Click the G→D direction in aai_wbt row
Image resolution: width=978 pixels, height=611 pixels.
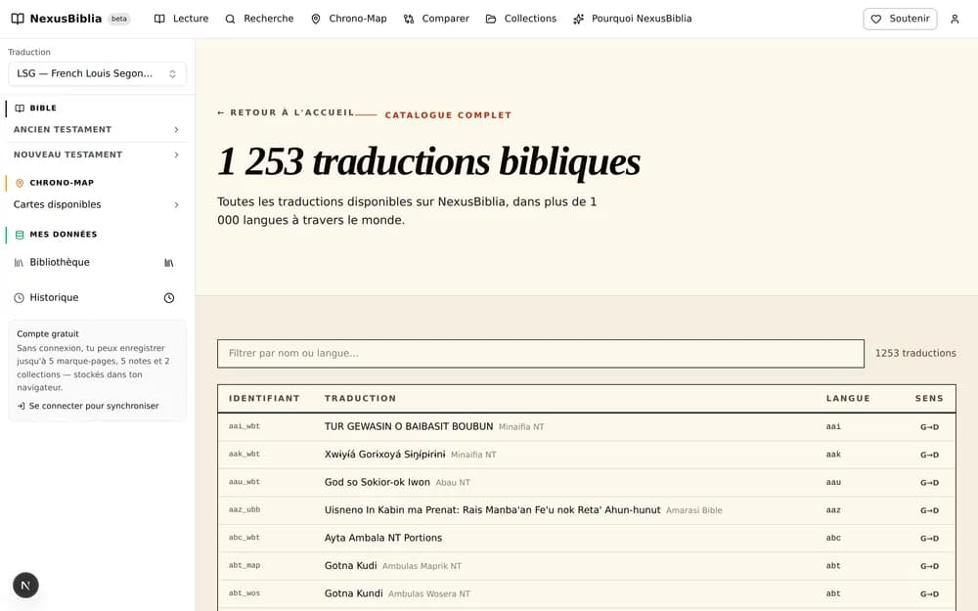click(929, 427)
